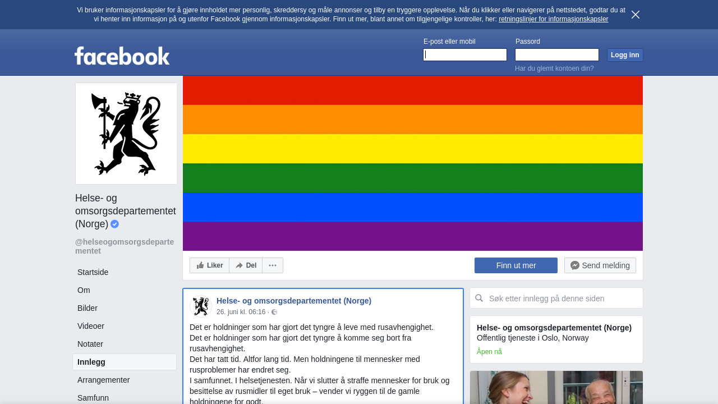Open the page's profile picture with lion crest
The image size is (718, 404).
[126, 134]
